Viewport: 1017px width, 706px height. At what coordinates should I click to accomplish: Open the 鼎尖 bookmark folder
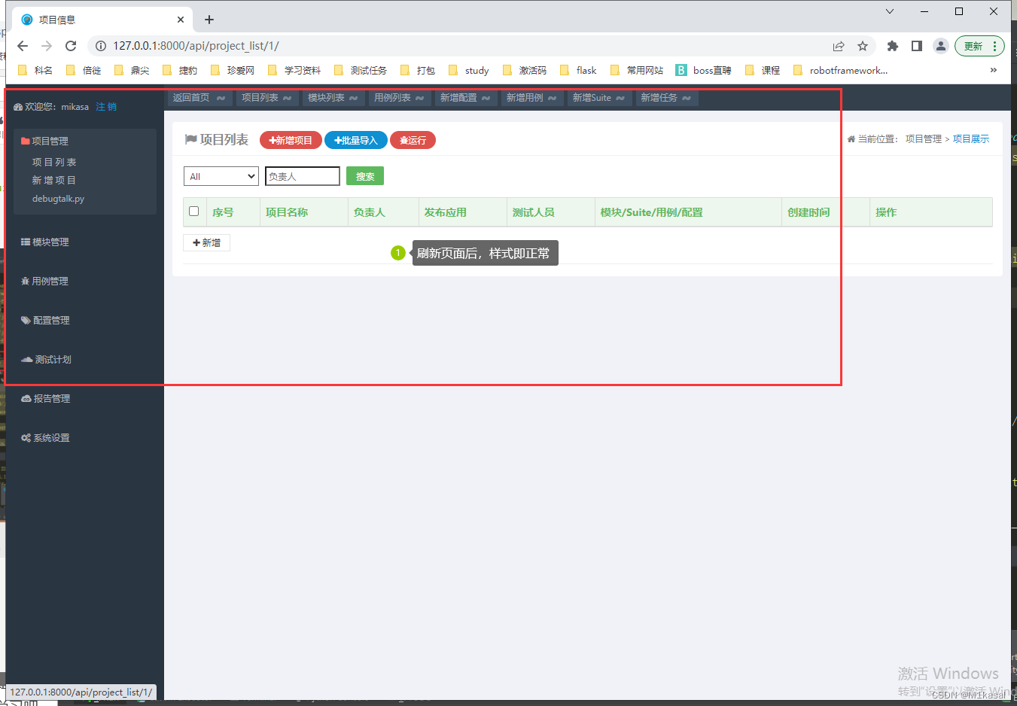pos(132,70)
